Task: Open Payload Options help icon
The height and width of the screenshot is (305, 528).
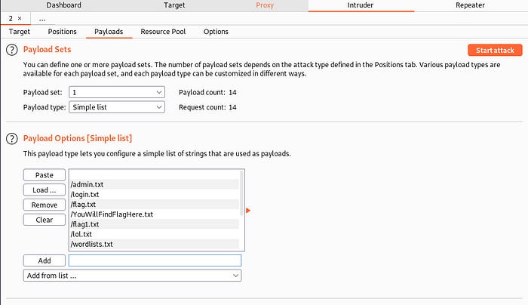Action: (12, 138)
